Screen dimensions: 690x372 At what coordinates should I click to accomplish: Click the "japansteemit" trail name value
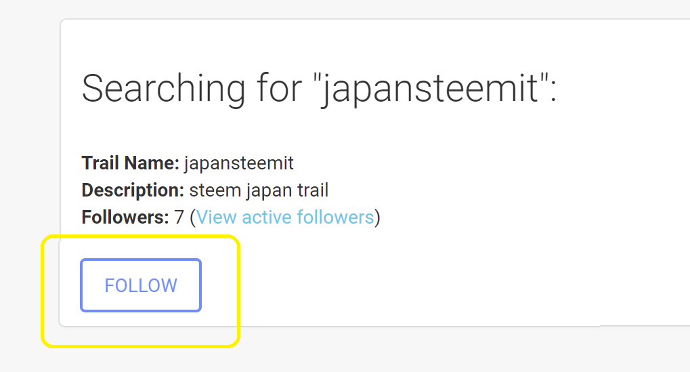[239, 163]
